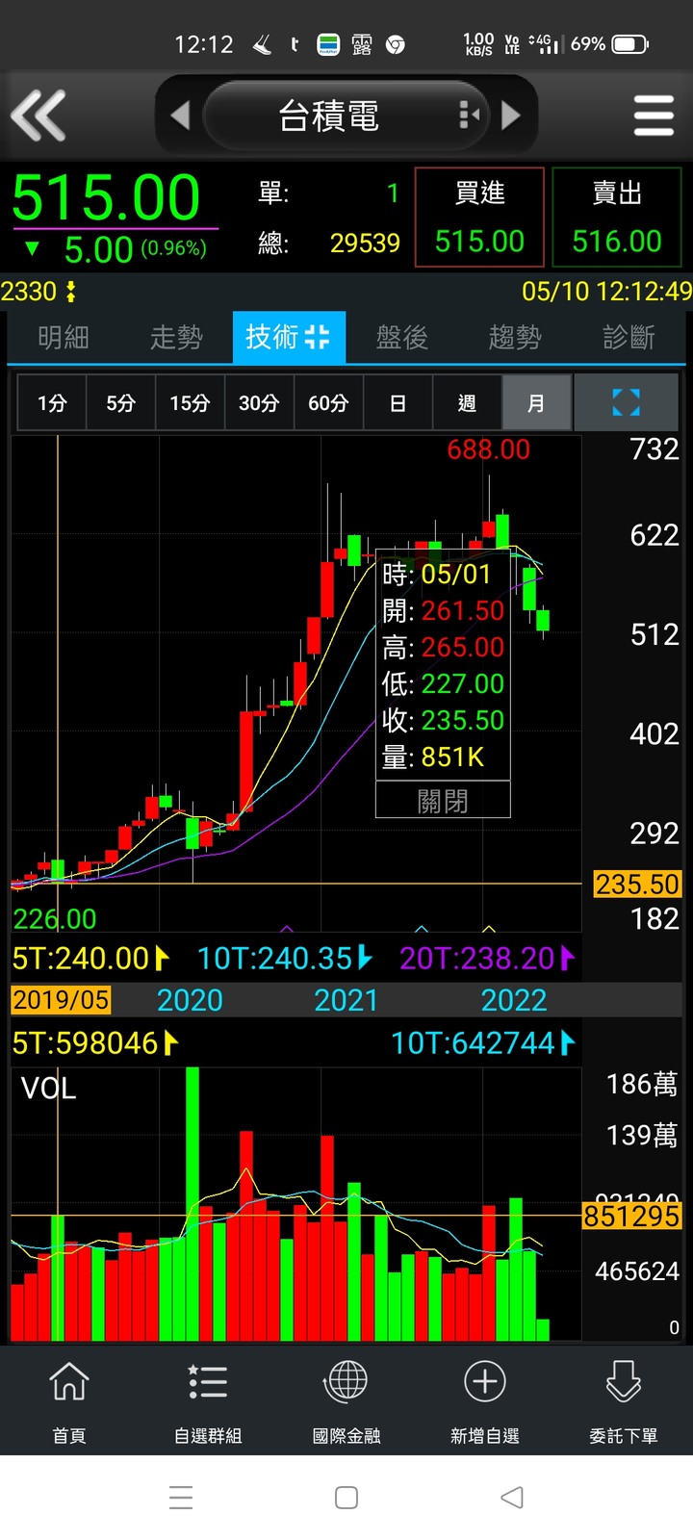Open 國際金融 international finance

tap(346, 1400)
